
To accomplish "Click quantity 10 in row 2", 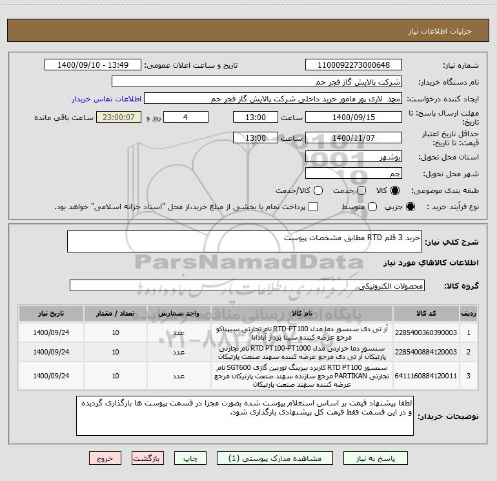I will point(116,352).
